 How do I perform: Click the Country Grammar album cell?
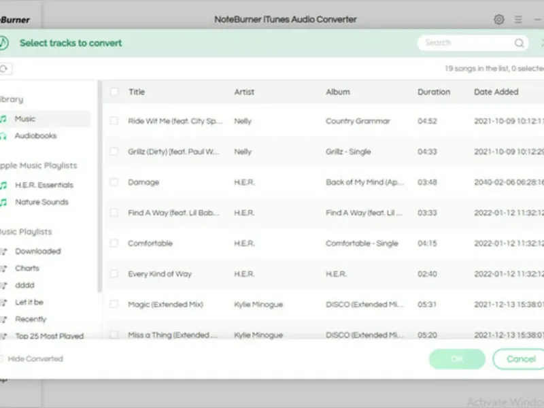tap(358, 121)
